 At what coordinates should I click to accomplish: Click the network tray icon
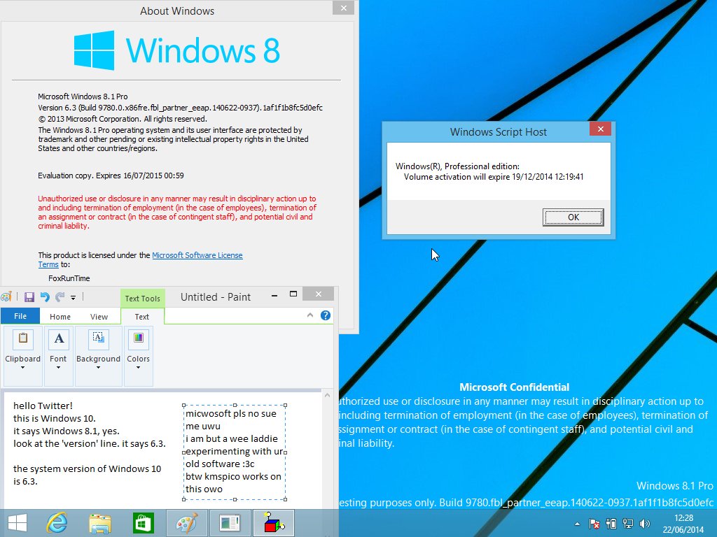click(x=628, y=524)
